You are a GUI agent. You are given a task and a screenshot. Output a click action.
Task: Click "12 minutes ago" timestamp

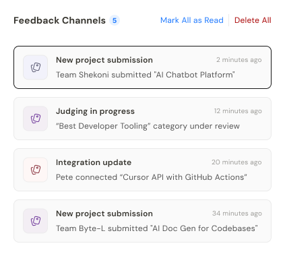pyautogui.click(x=238, y=111)
